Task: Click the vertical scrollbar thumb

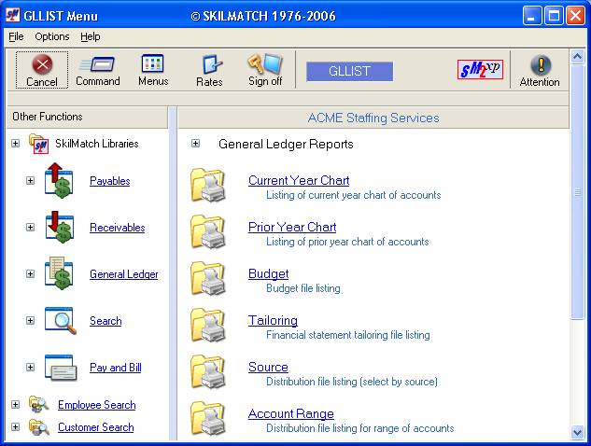Action: (x=577, y=192)
